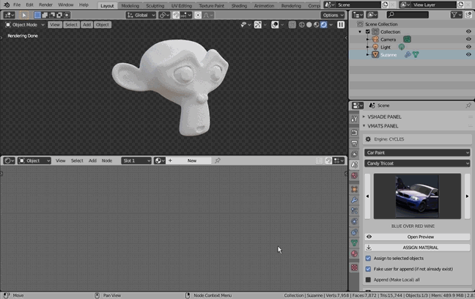The image size is (475, 299).
Task: Activate the Select Box tweak tool icon
Action: (x=24, y=15)
